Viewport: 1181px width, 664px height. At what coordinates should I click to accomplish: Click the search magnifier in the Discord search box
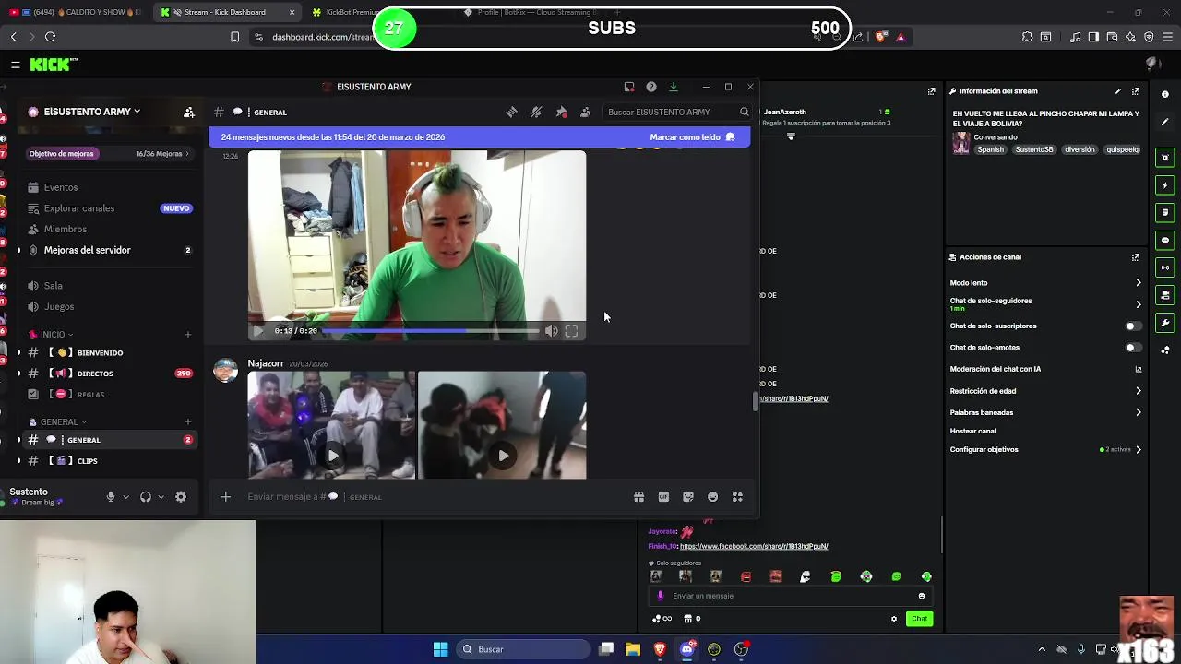coord(744,112)
